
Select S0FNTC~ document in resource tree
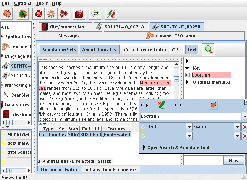coord(21,66)
